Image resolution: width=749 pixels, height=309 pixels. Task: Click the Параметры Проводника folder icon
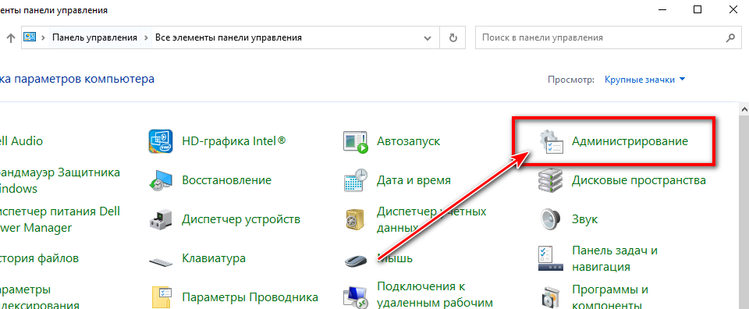coord(162,297)
